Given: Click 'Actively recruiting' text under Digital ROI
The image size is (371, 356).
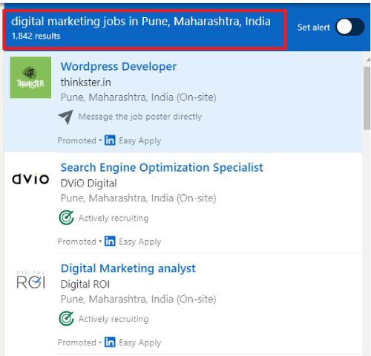Looking at the screenshot, I should point(114,319).
